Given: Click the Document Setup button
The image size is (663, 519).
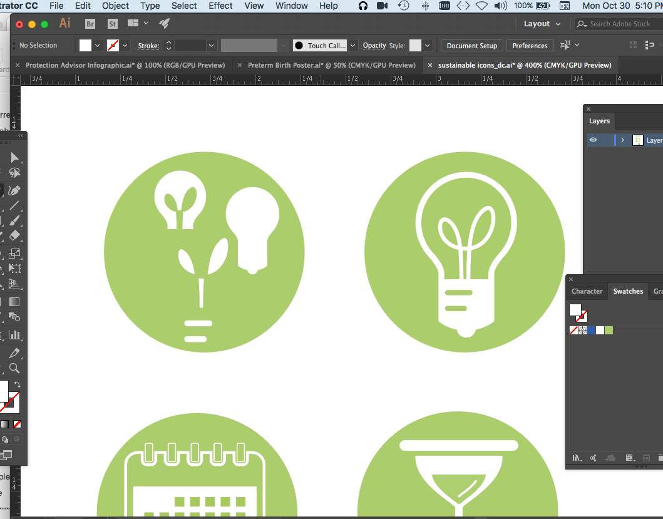Looking at the screenshot, I should point(472,45).
